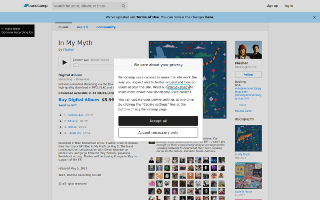
Task: Expand the artist bio with more
Action: pyautogui.click(x=243, y=105)
